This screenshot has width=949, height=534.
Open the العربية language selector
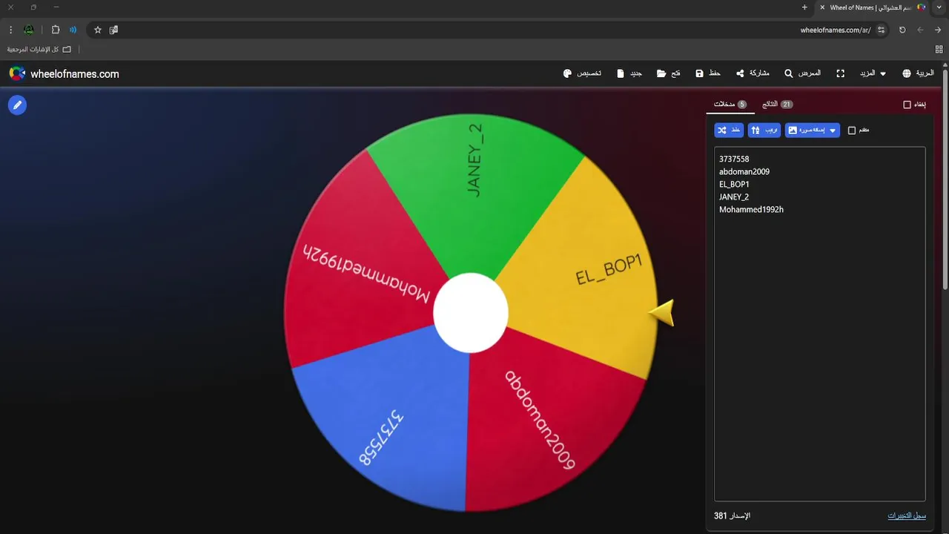tap(918, 73)
